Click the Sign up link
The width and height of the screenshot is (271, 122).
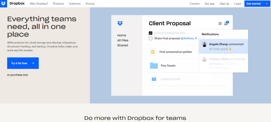(x=224, y=4)
